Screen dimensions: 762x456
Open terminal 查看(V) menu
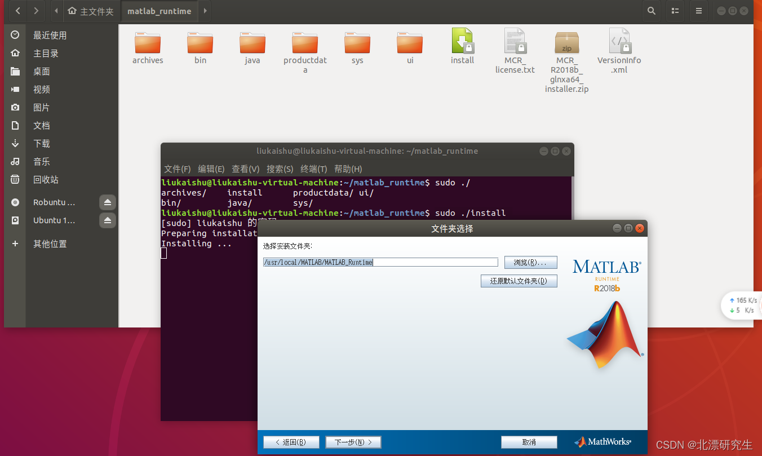(x=246, y=169)
